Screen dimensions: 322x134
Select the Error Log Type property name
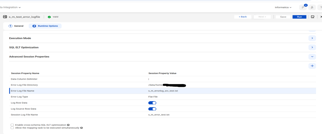coord(19,97)
